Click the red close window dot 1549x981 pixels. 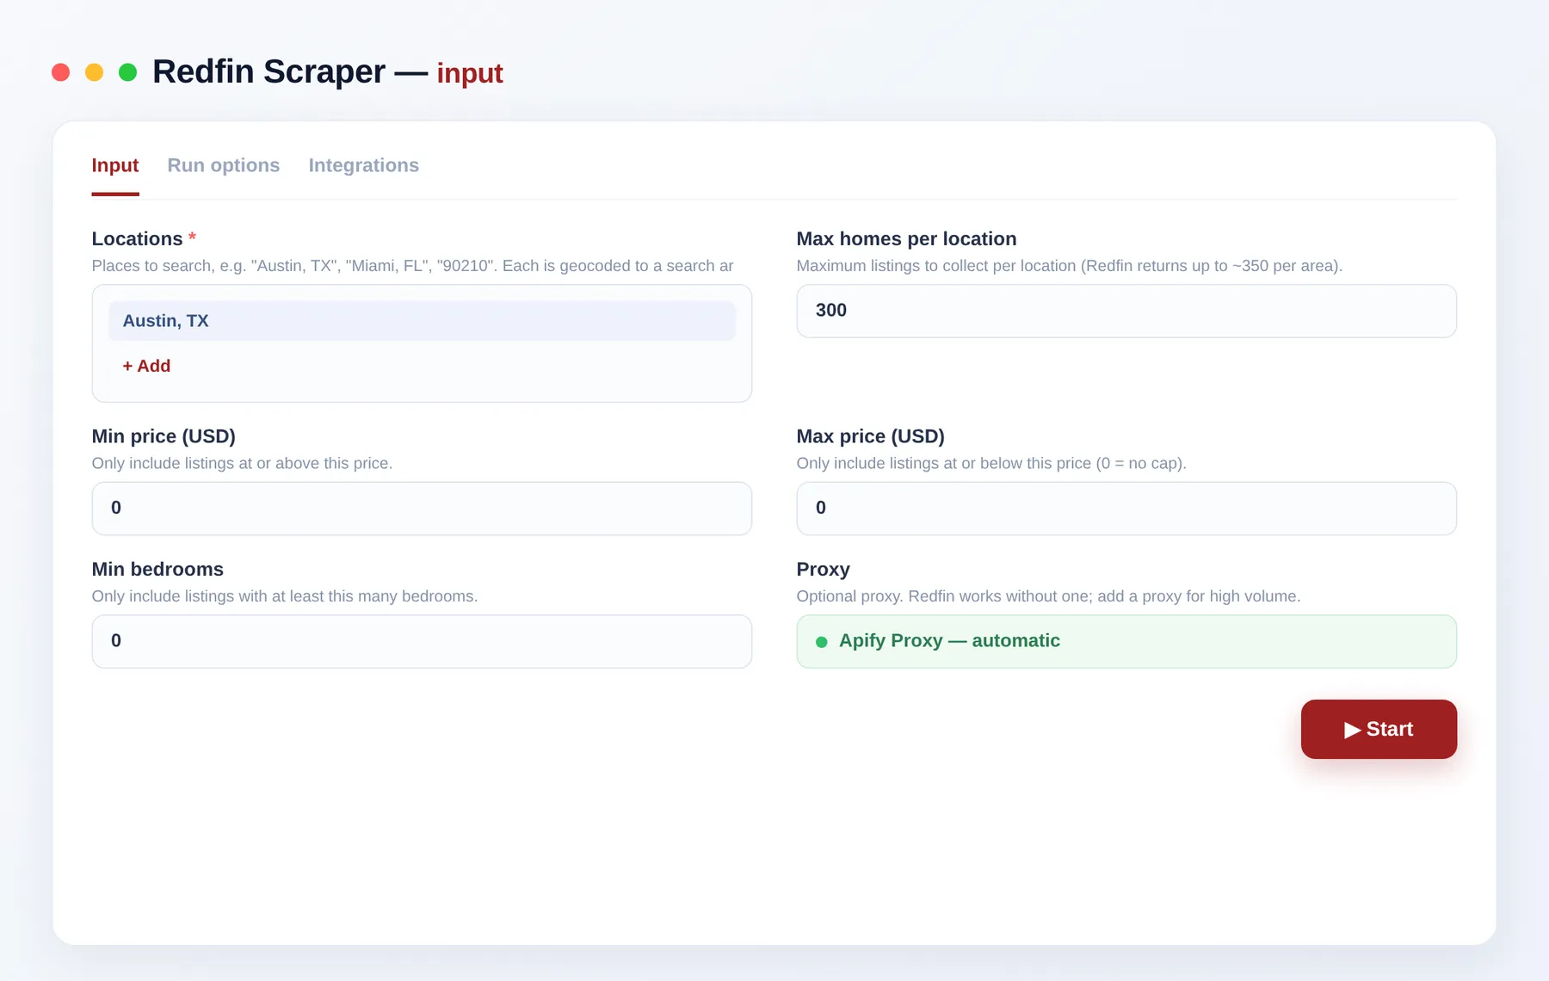[x=60, y=72]
